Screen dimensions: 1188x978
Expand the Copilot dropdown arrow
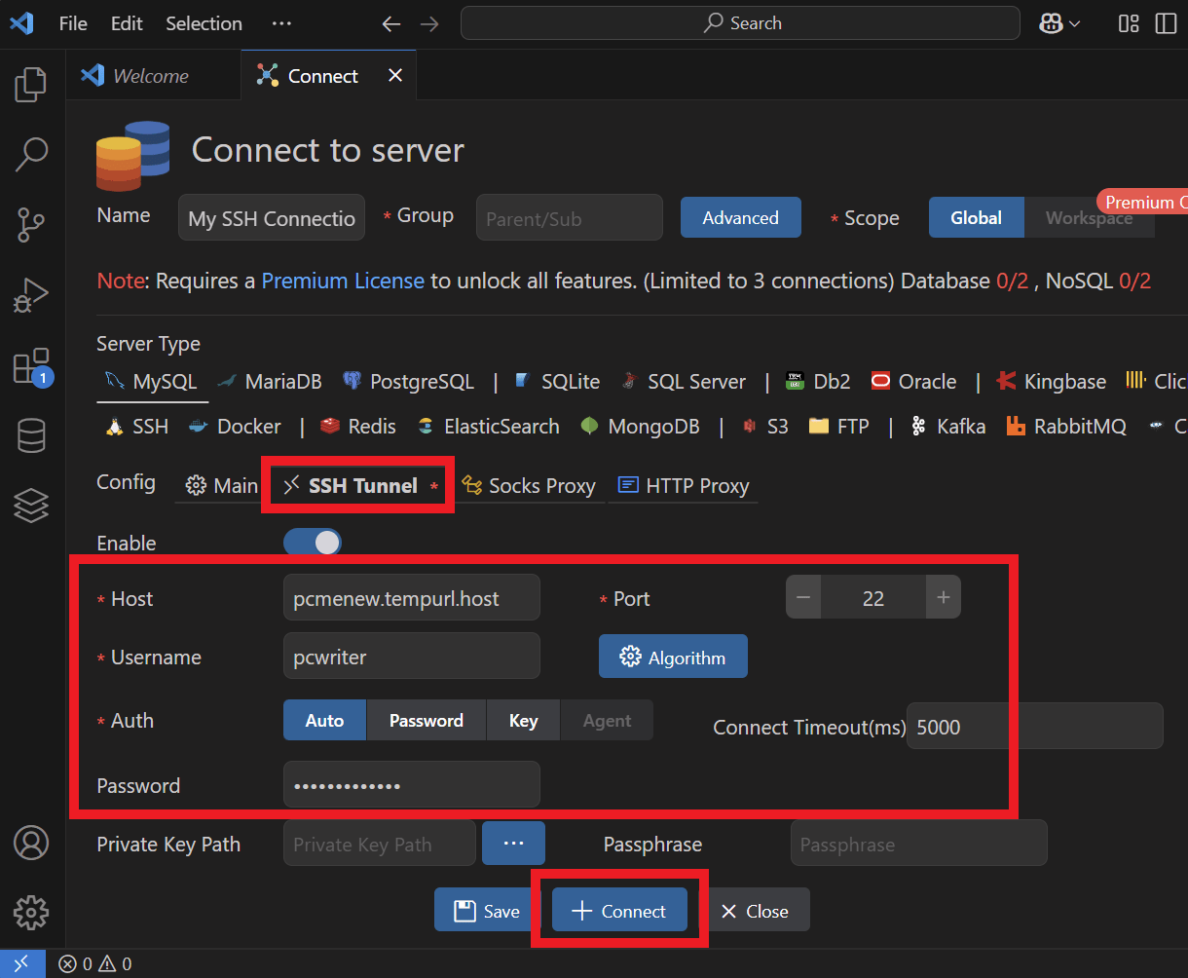pos(1074,23)
